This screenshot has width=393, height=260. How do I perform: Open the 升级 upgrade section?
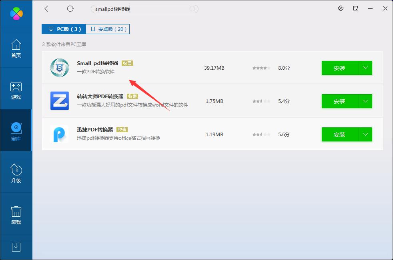[16, 173]
